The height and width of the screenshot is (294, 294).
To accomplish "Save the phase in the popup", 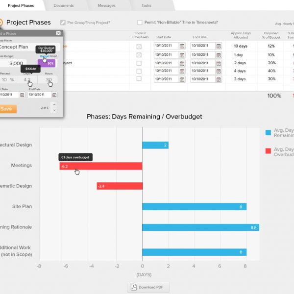I will point(7,109).
